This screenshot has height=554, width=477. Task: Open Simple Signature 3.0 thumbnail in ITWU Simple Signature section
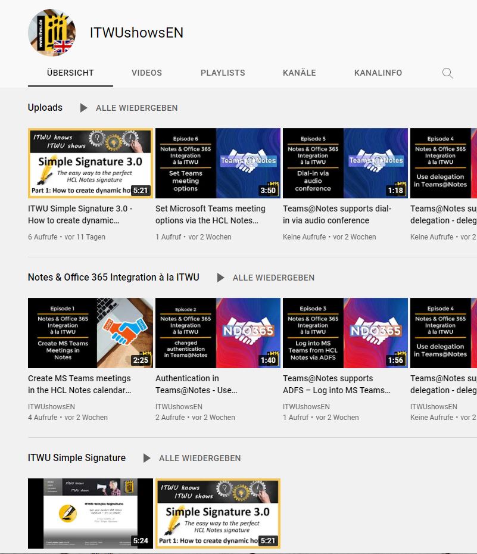pos(218,513)
